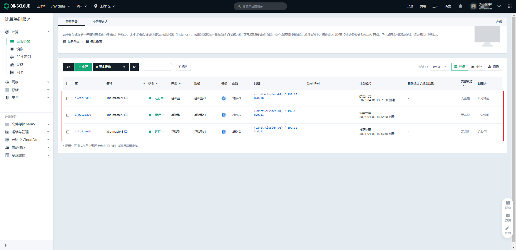Click the image icon in k8s-master3 row

[224, 132]
